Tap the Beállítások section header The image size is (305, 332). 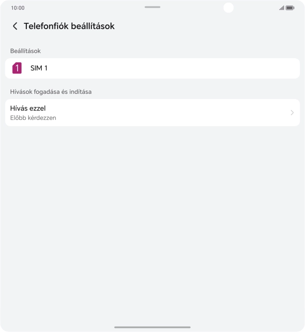click(x=26, y=51)
